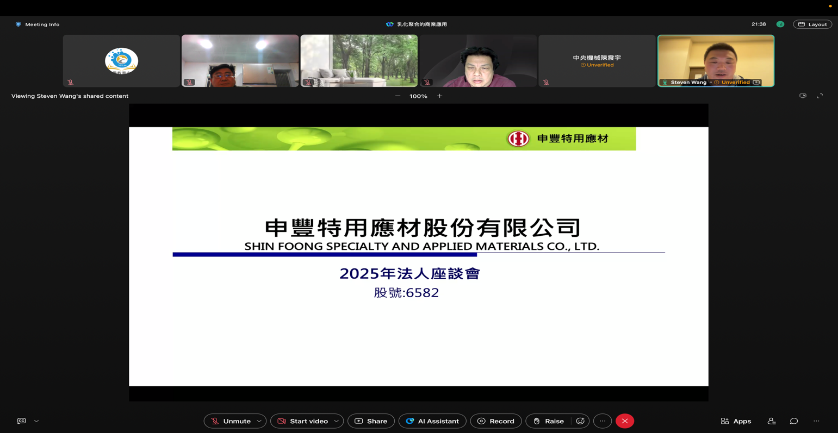
Task: Select the logo avatar participant tile
Action: click(x=121, y=61)
